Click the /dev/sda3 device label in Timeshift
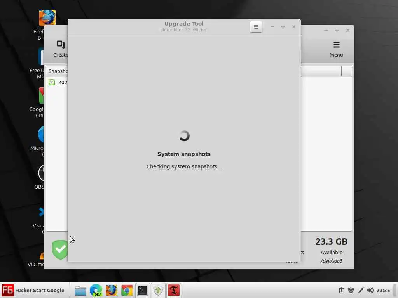Viewport: 398px width, 298px height. pos(331,261)
